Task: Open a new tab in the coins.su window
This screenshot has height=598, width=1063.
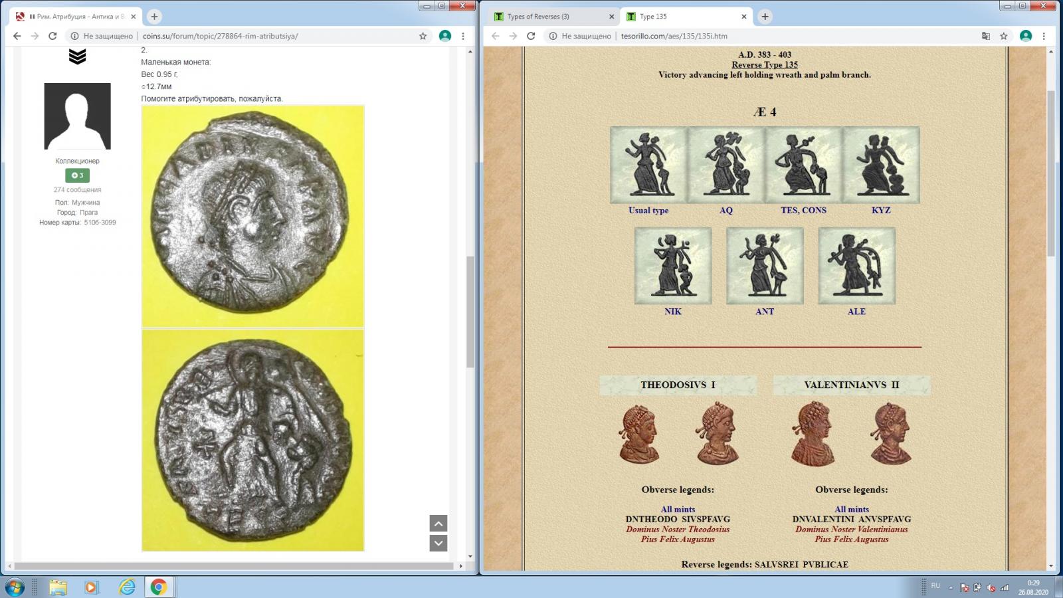Action: pyautogui.click(x=154, y=17)
